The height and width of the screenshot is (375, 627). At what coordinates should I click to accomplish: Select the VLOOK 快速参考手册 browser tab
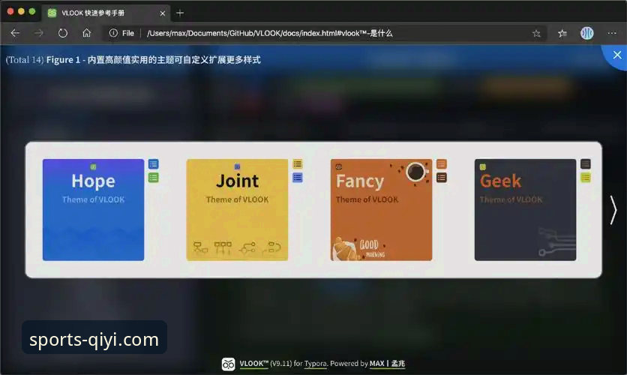(106, 13)
